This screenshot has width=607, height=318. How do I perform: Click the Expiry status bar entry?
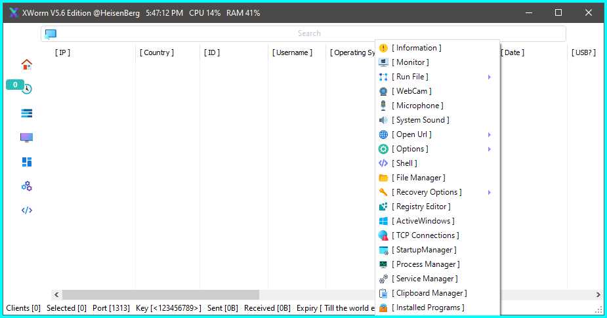pos(335,308)
